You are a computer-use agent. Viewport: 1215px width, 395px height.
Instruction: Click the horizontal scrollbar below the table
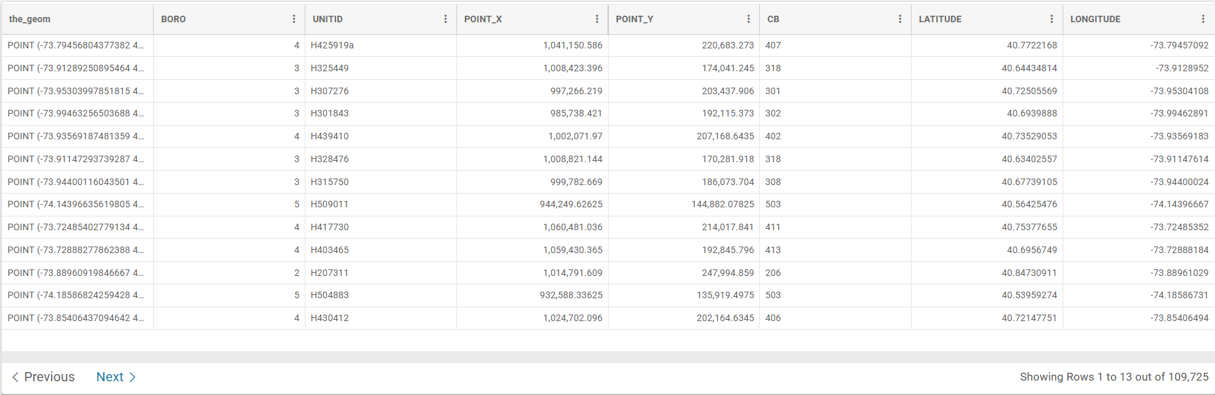click(x=607, y=357)
